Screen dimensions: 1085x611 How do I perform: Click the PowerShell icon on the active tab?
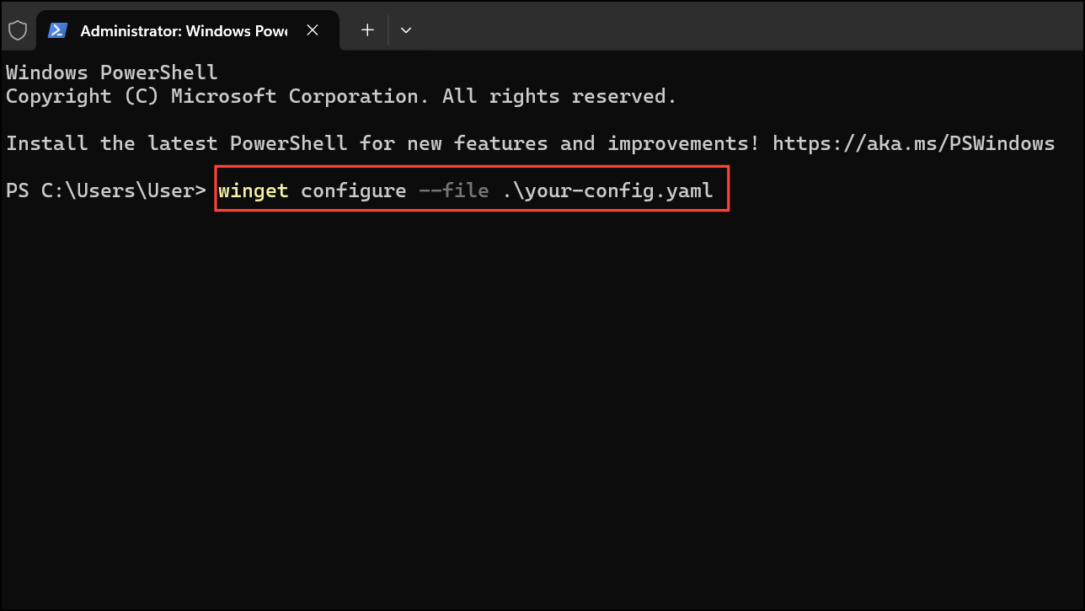(57, 29)
